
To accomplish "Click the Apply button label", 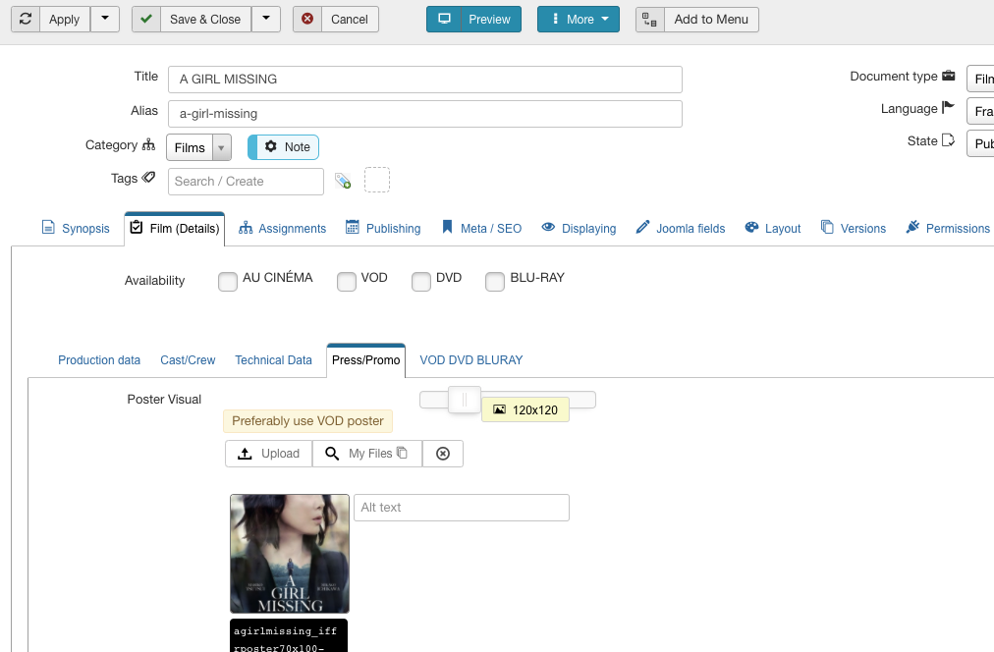I will click(x=65, y=19).
